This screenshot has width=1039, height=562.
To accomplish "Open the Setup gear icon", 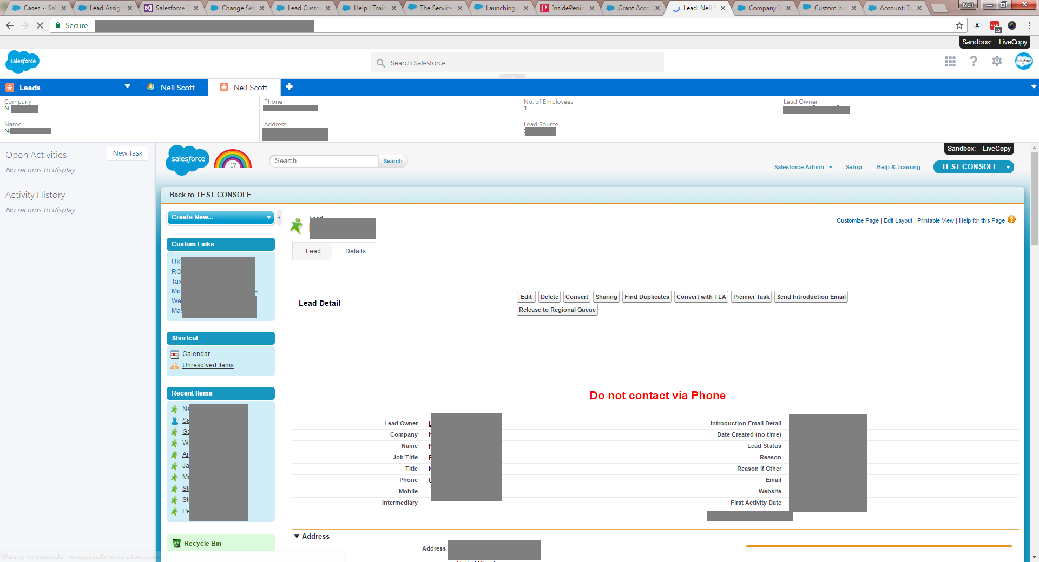I will (x=997, y=62).
